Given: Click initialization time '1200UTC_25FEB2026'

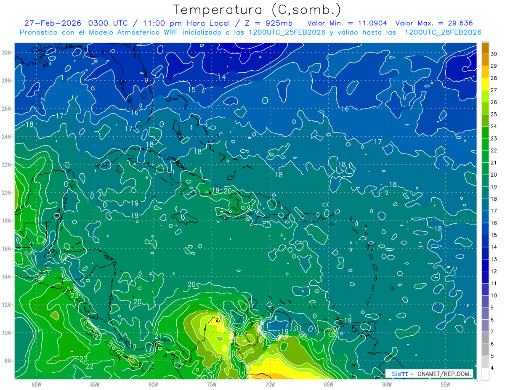Looking at the screenshot, I should 287,32.
